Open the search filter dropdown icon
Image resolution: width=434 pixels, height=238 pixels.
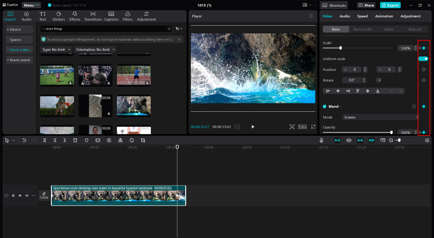pyautogui.click(x=179, y=29)
